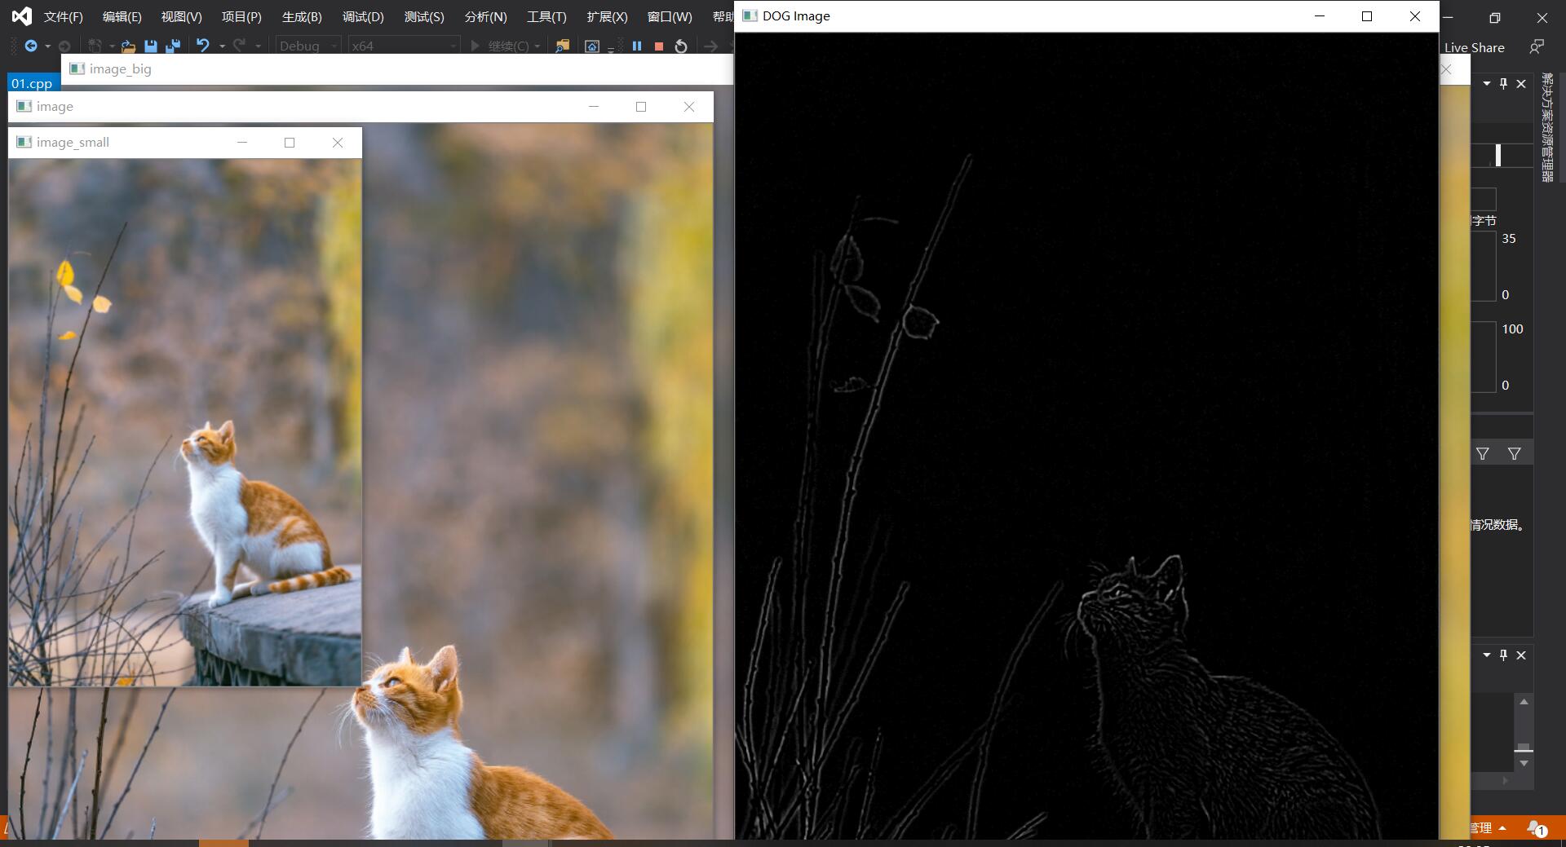
Task: Click the lower panel scroll down arrow
Action: (x=1524, y=763)
